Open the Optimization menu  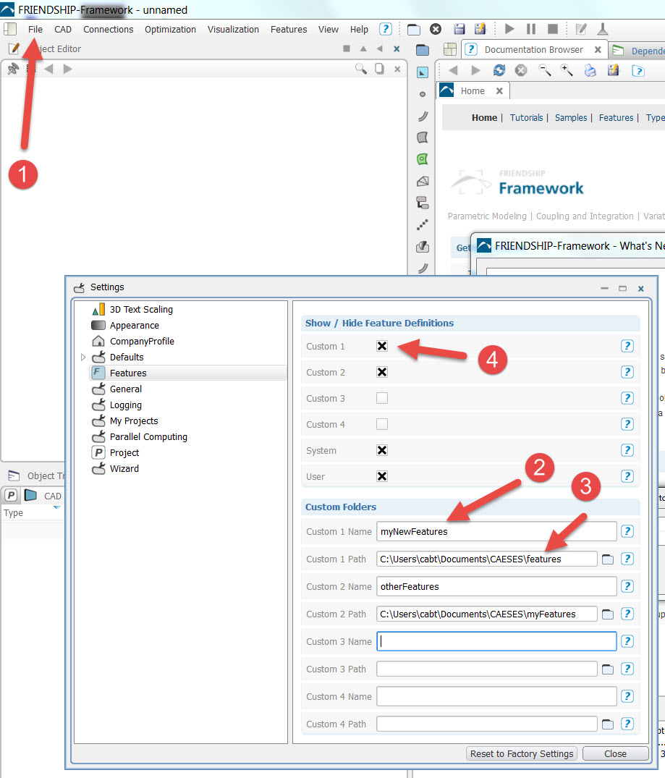[x=170, y=29]
